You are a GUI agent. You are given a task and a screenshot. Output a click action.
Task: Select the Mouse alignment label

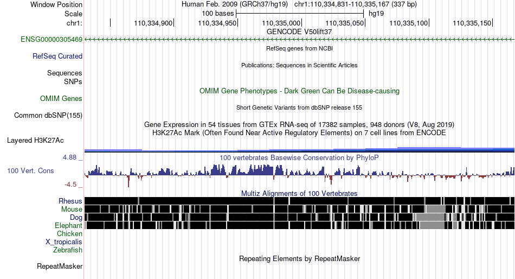72,210
